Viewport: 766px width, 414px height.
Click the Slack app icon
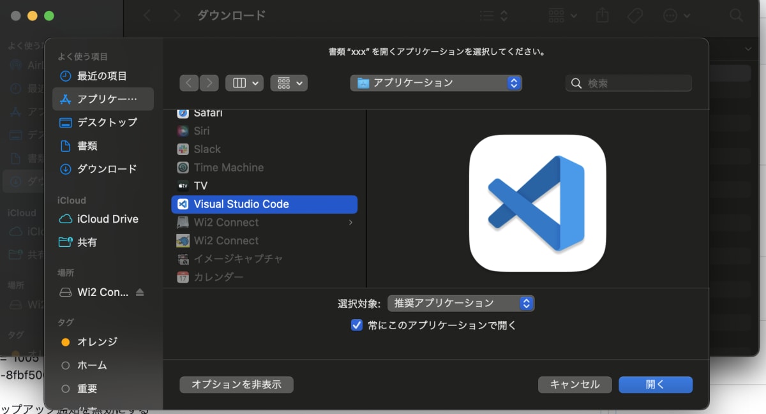[183, 149]
